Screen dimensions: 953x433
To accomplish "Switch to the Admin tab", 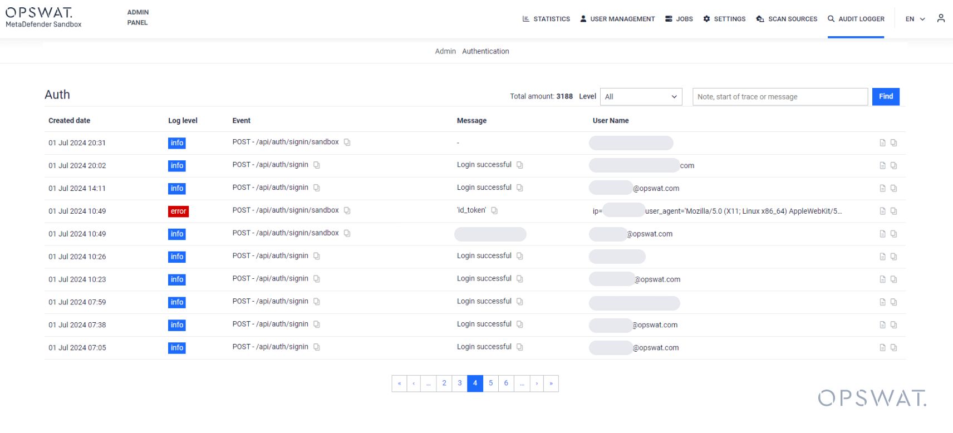I will tap(445, 51).
